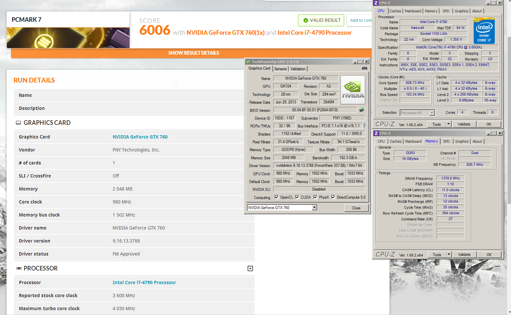Switch to Sensors tab in GPU-Z

280,69
